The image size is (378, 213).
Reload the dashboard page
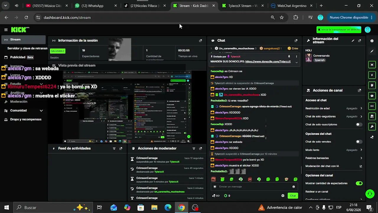coord(26,17)
